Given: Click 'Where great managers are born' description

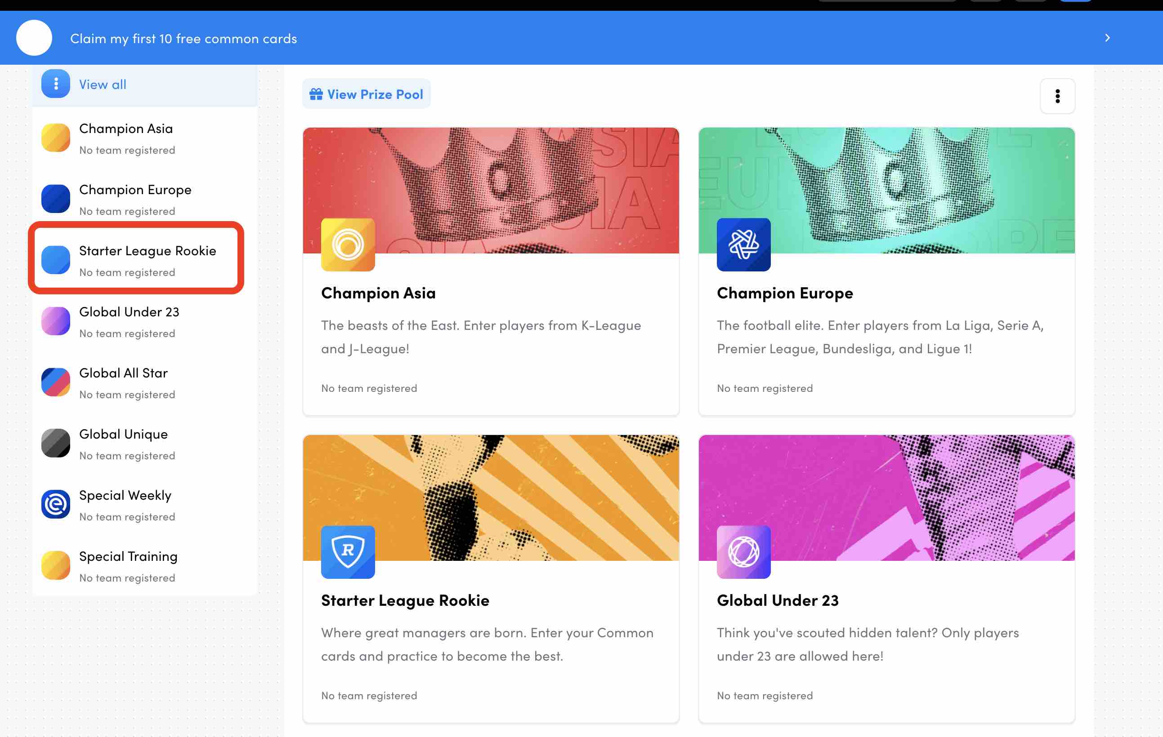Looking at the screenshot, I should tap(487, 644).
